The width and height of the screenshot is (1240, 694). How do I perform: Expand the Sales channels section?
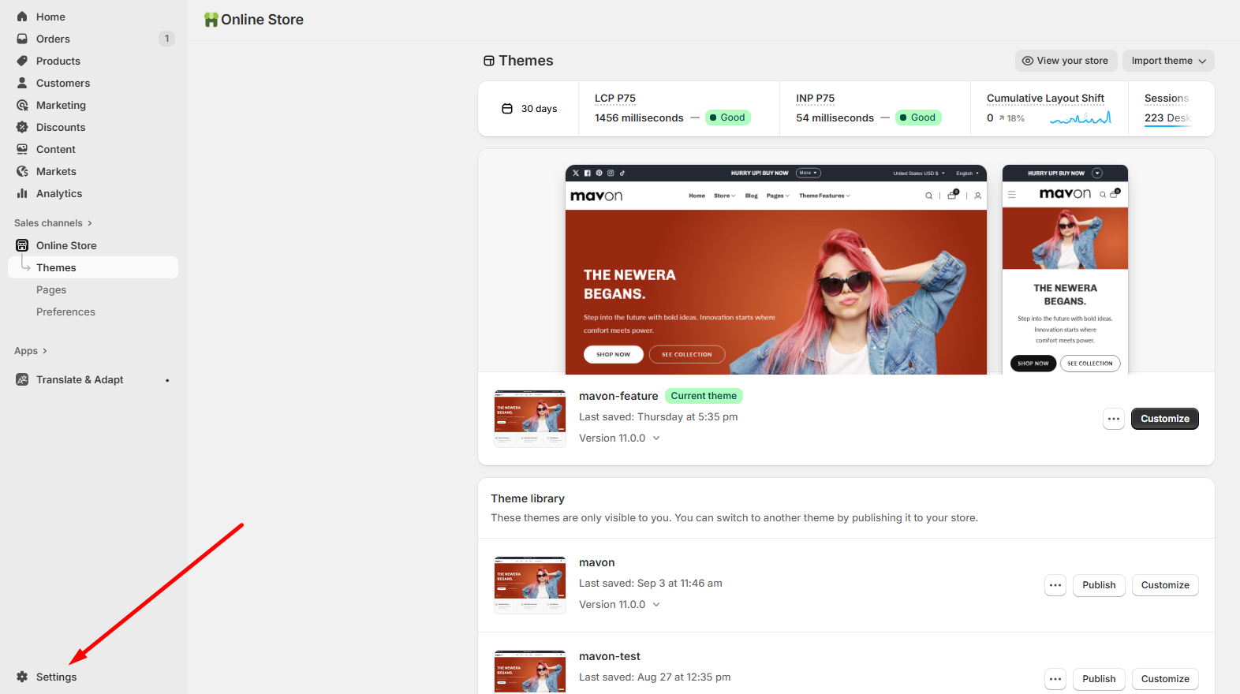(53, 223)
